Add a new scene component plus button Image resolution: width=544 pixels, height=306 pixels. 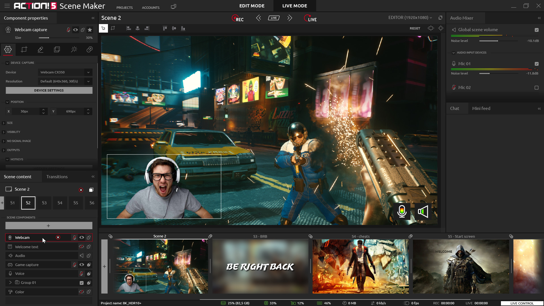49,226
